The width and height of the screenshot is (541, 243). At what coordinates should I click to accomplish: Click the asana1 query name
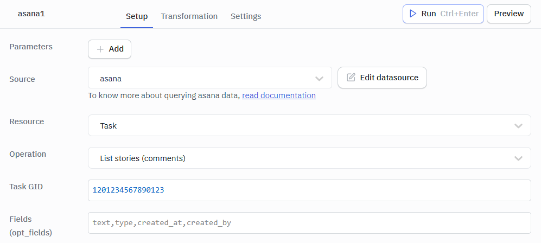point(31,14)
